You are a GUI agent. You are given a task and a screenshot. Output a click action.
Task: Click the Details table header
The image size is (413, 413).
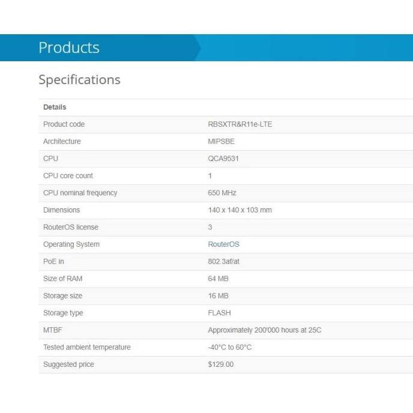click(55, 107)
